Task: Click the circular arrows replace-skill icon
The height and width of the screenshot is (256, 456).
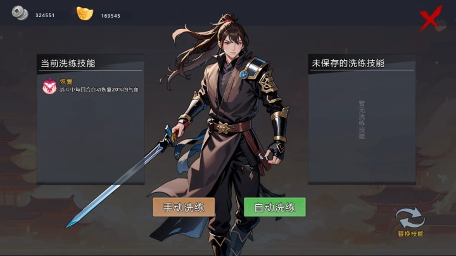Action: (410, 217)
